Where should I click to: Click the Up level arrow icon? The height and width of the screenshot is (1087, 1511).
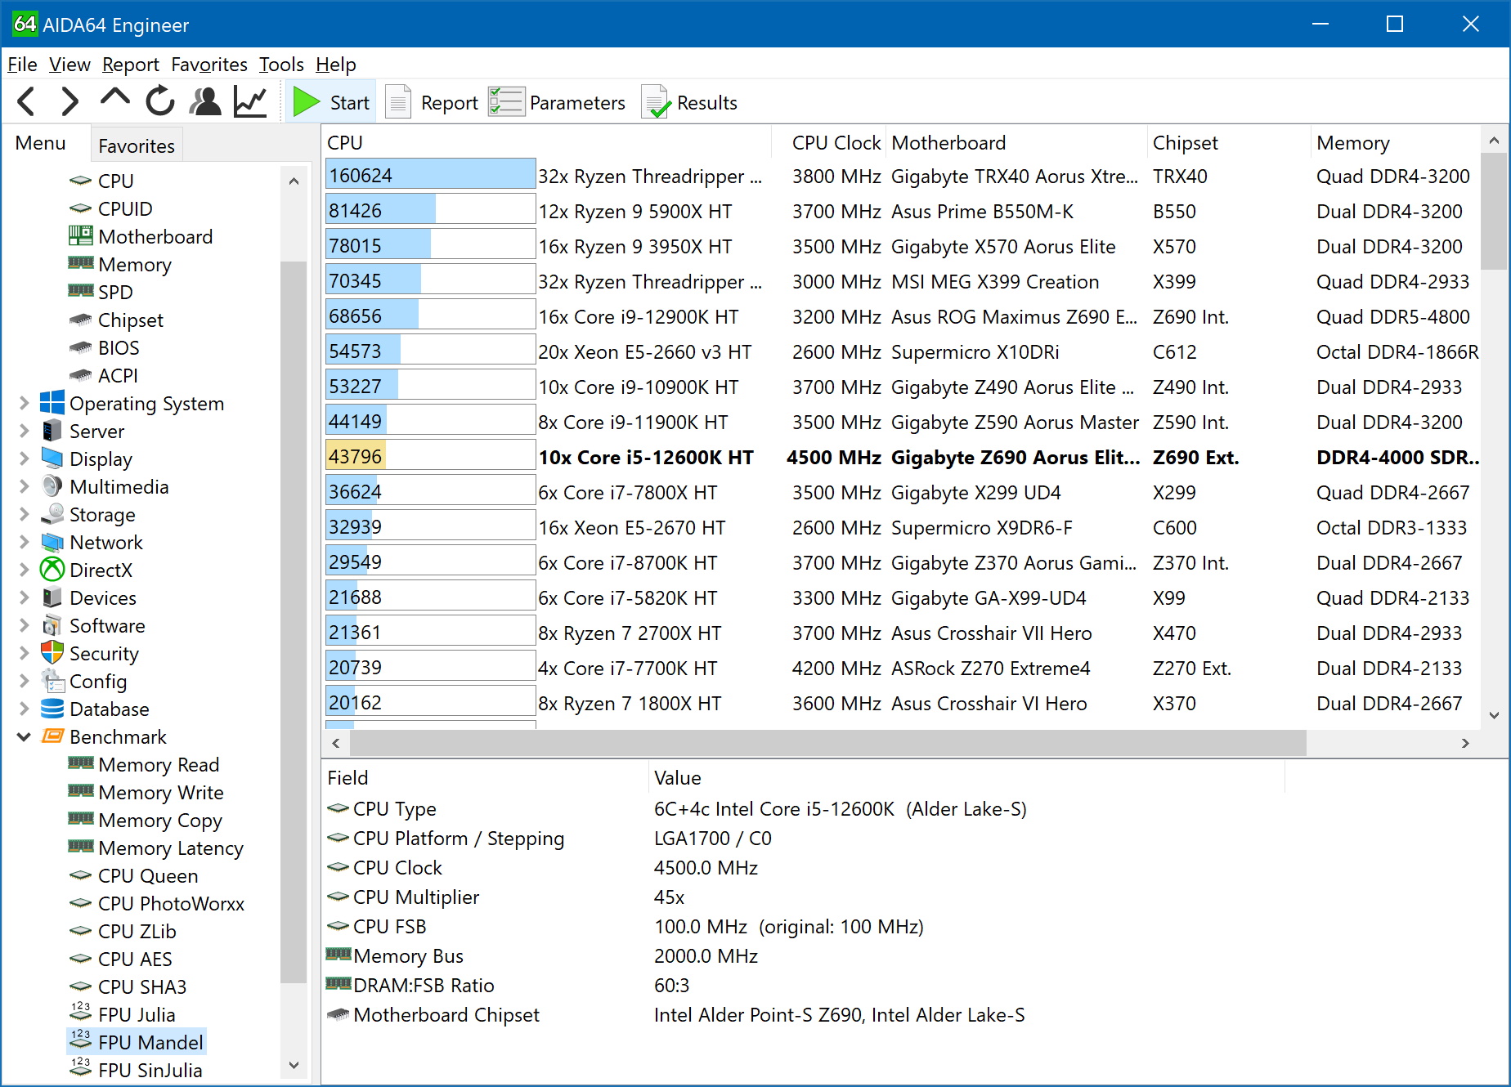[x=114, y=99]
